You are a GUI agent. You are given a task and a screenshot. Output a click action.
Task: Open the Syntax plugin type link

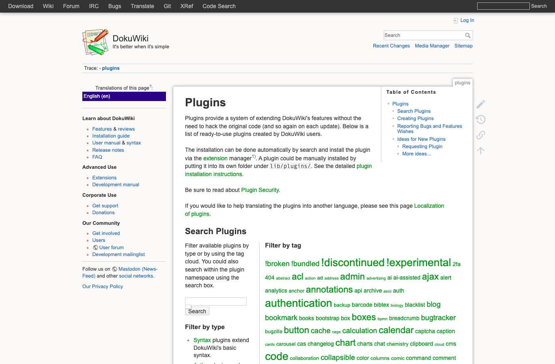(x=202, y=340)
